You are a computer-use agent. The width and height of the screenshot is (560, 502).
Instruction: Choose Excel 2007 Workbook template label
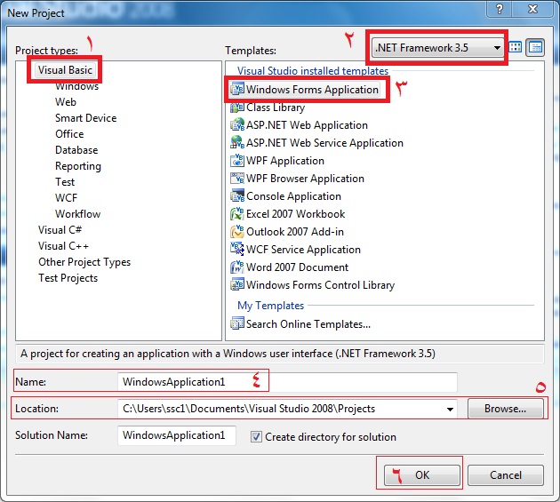(295, 213)
